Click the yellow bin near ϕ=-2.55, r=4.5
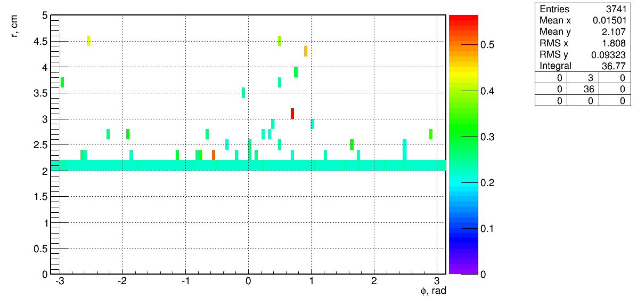This screenshot has width=637, height=305. [x=88, y=41]
